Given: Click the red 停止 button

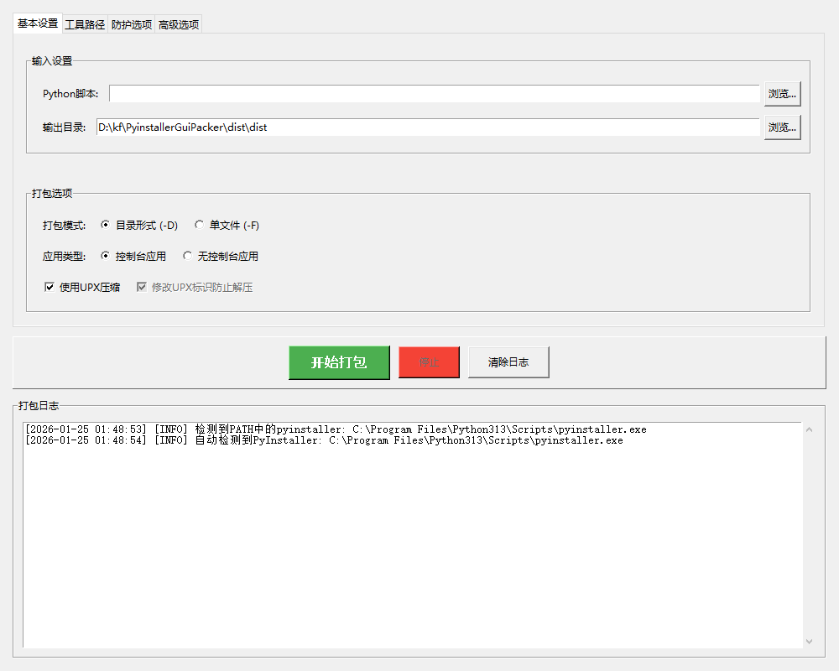Looking at the screenshot, I should click(429, 362).
